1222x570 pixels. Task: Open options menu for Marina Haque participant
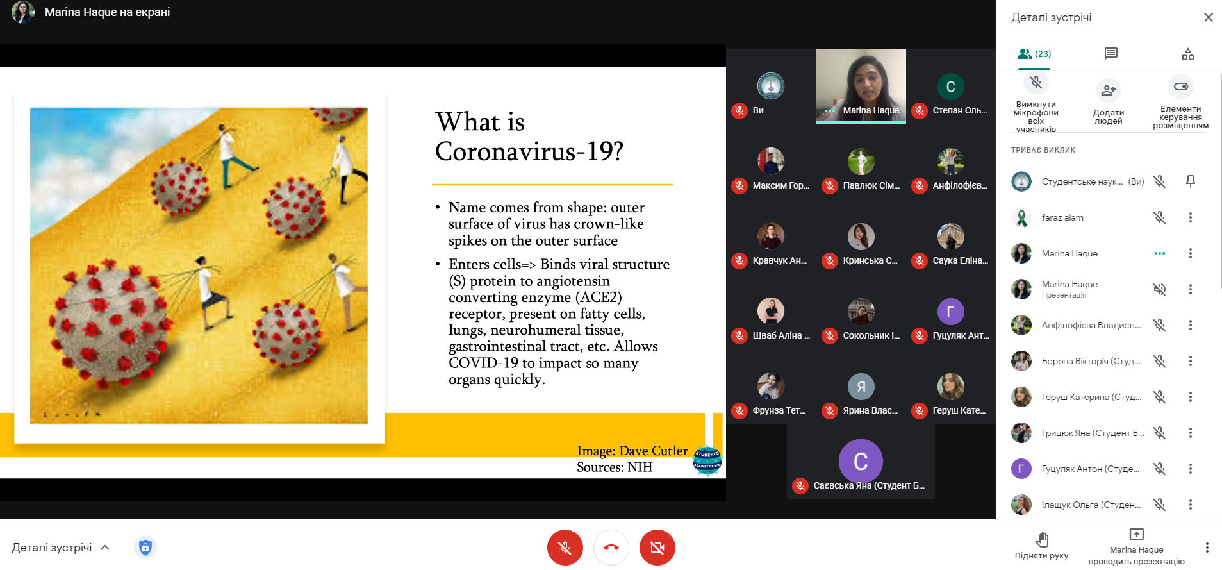click(1190, 253)
